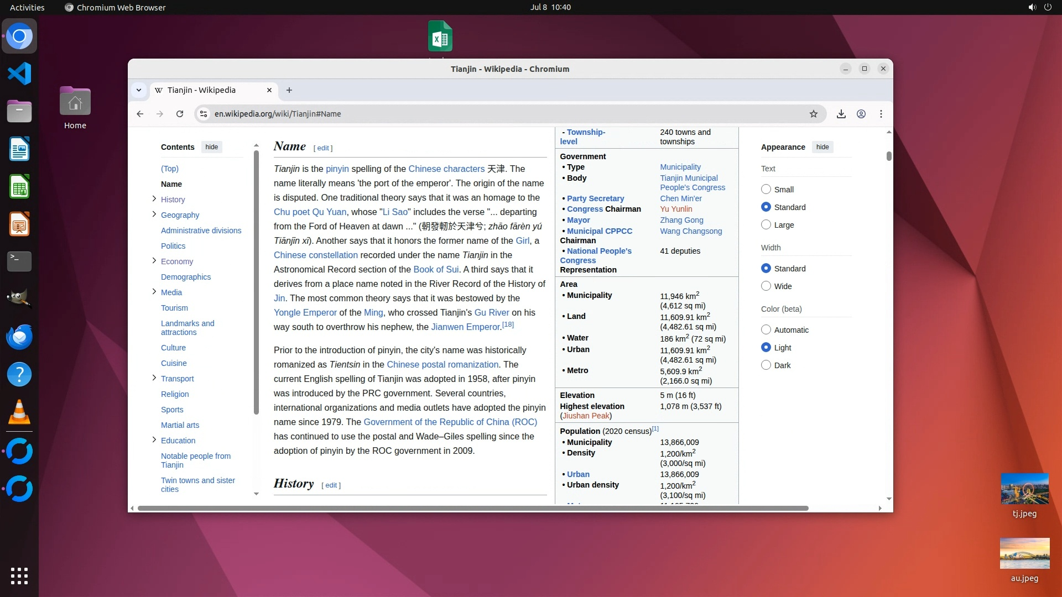The height and width of the screenshot is (597, 1062).
Task: Open the Yongle Emperor link
Action: click(x=305, y=312)
